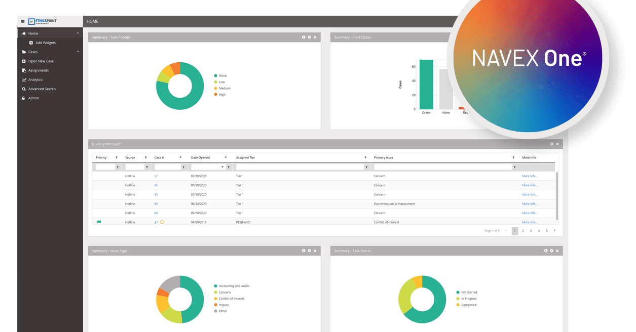Expand the Cases sidebar section
636x332 pixels.
(78, 52)
